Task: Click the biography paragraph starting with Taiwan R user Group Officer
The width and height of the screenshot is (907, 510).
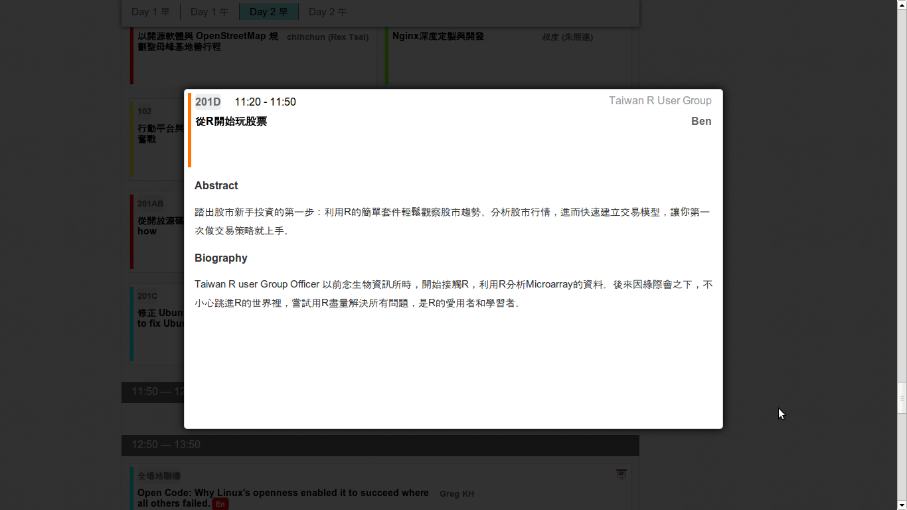Action: tap(453, 294)
